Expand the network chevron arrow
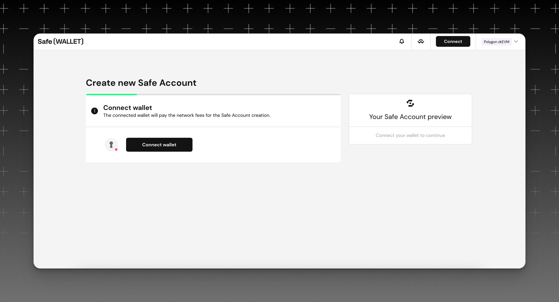 tap(516, 41)
